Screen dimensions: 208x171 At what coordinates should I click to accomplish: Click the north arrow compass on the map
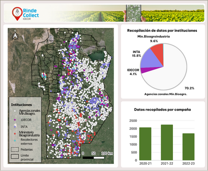click(x=15, y=35)
